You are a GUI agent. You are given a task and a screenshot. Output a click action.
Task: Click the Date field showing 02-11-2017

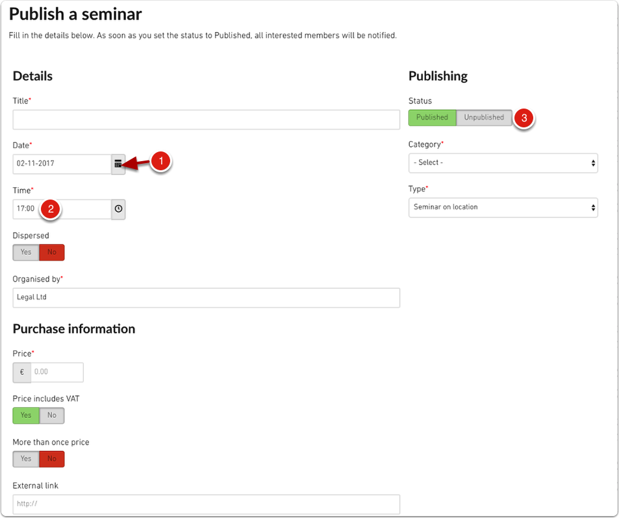point(62,164)
